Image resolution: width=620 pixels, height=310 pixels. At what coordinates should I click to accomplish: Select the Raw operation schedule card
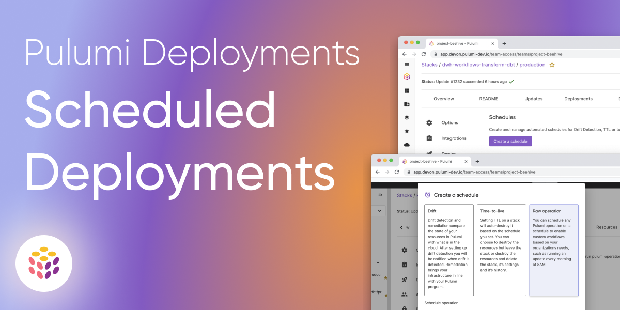point(553,250)
